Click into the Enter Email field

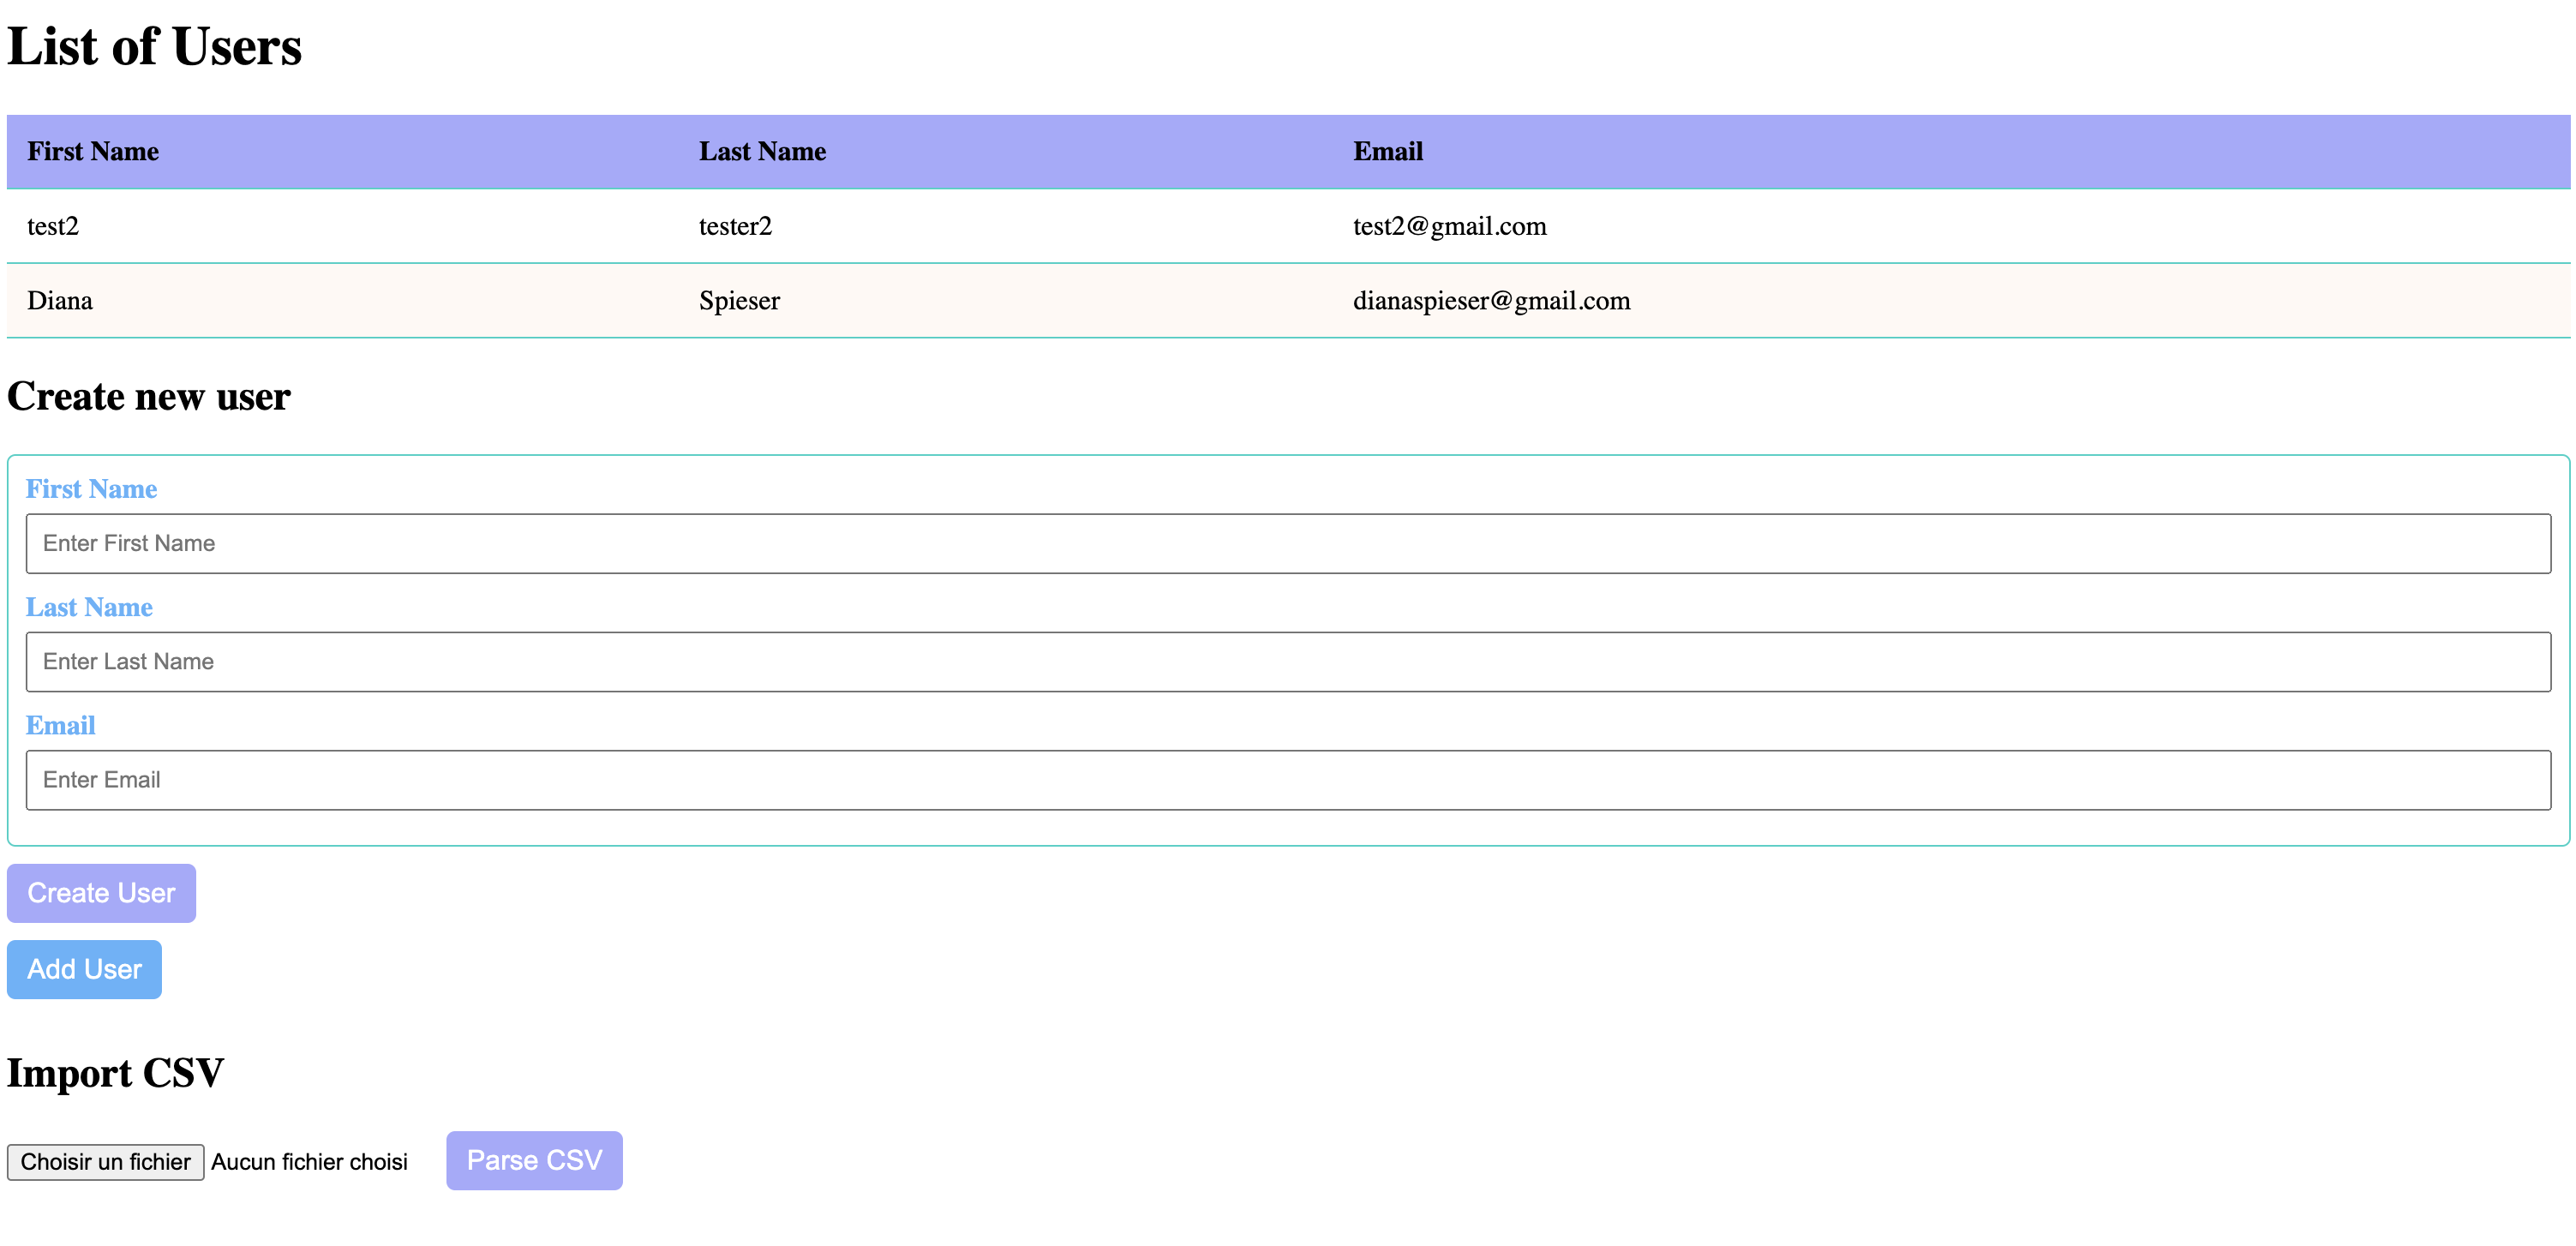click(x=1288, y=780)
